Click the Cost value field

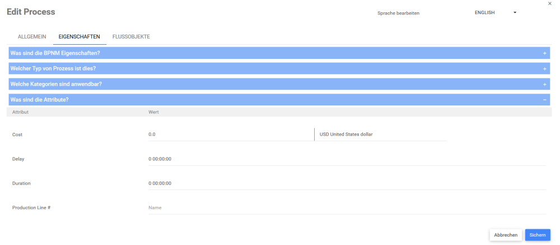[230, 135]
